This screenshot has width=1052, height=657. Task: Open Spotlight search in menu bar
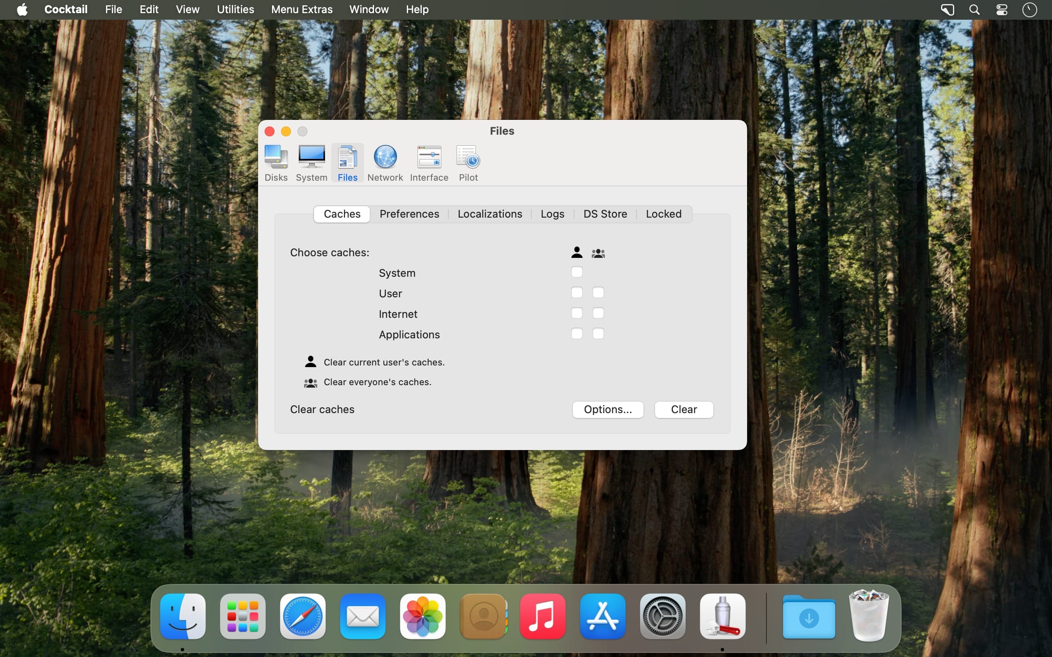coord(974,9)
